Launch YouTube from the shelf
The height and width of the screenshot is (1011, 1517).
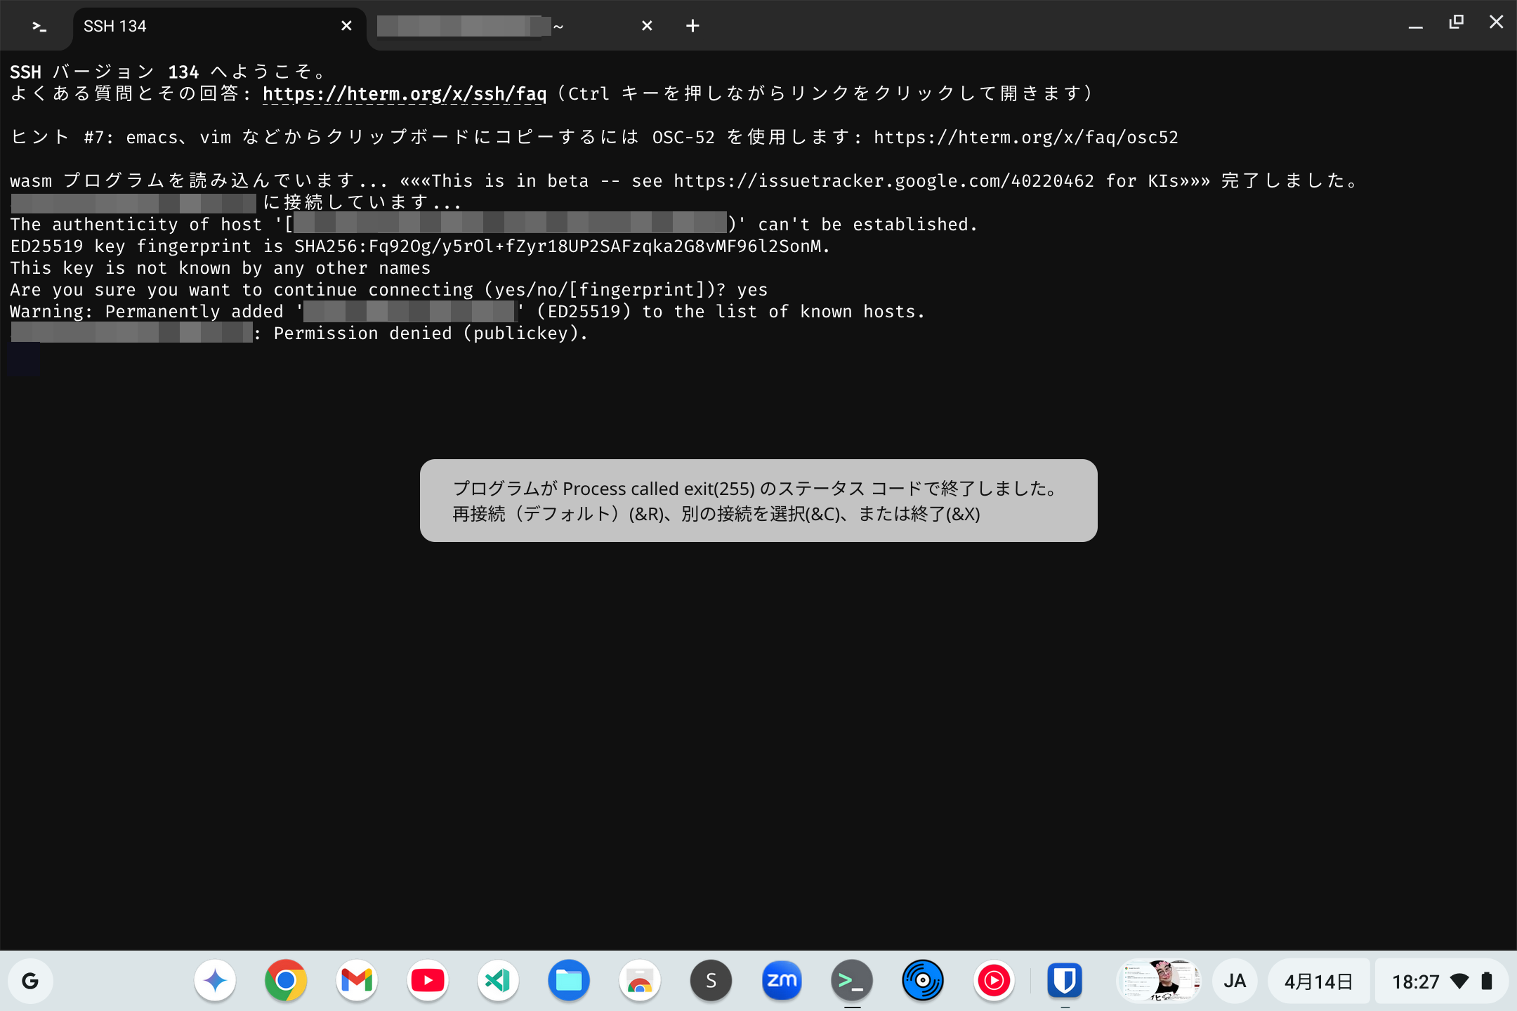427,981
